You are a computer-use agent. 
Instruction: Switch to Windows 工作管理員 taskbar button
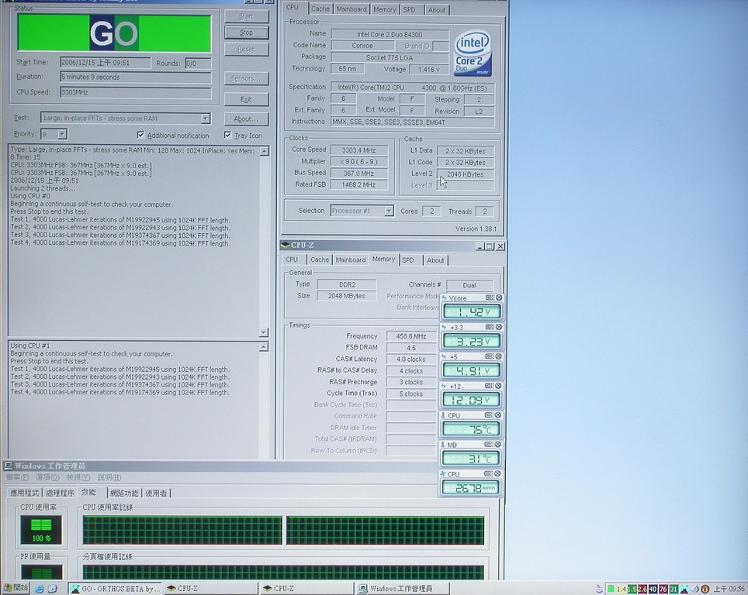point(402,589)
